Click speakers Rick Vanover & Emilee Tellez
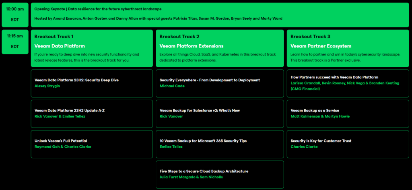Viewport: 412px width, 190px height. (x=60, y=116)
